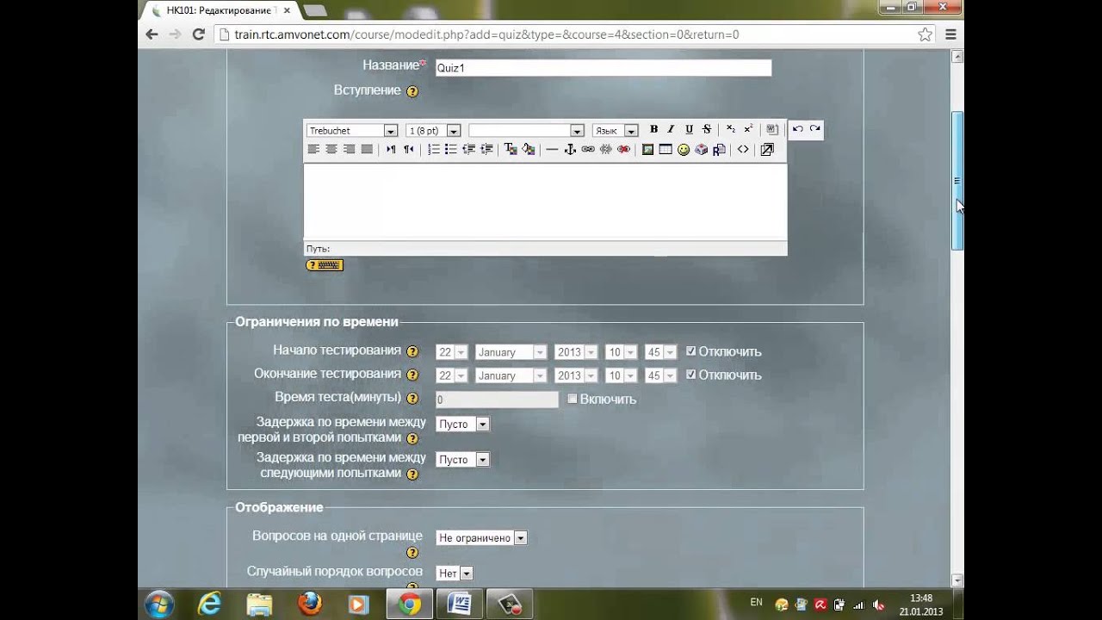The width and height of the screenshot is (1102, 620).
Task: Bookmark this page with the star
Action: click(x=925, y=34)
